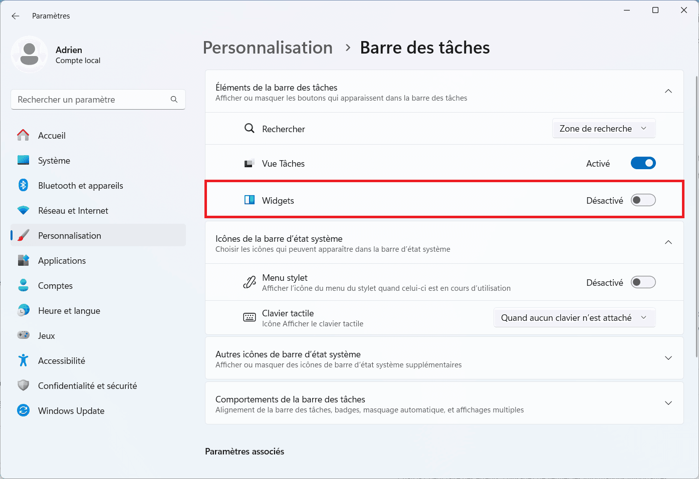Screen dimensions: 699x479
Task: Open Windows Update page
Action: [x=98, y=410]
